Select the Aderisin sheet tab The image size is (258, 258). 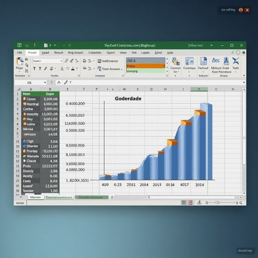35,197
